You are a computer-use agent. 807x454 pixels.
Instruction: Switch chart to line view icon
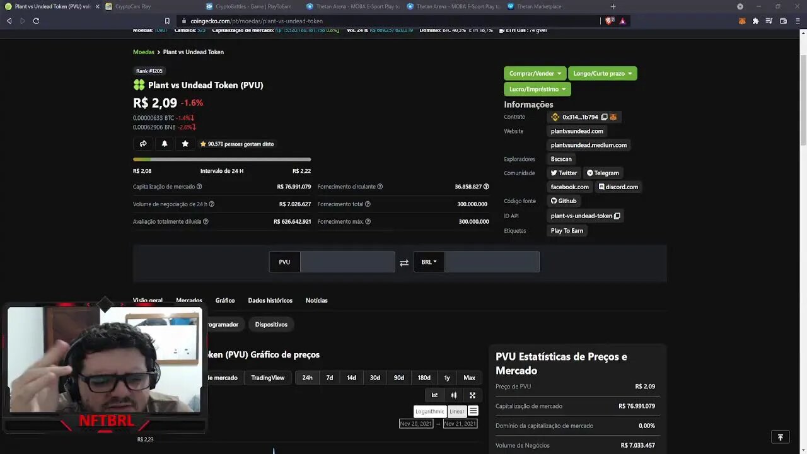434,395
